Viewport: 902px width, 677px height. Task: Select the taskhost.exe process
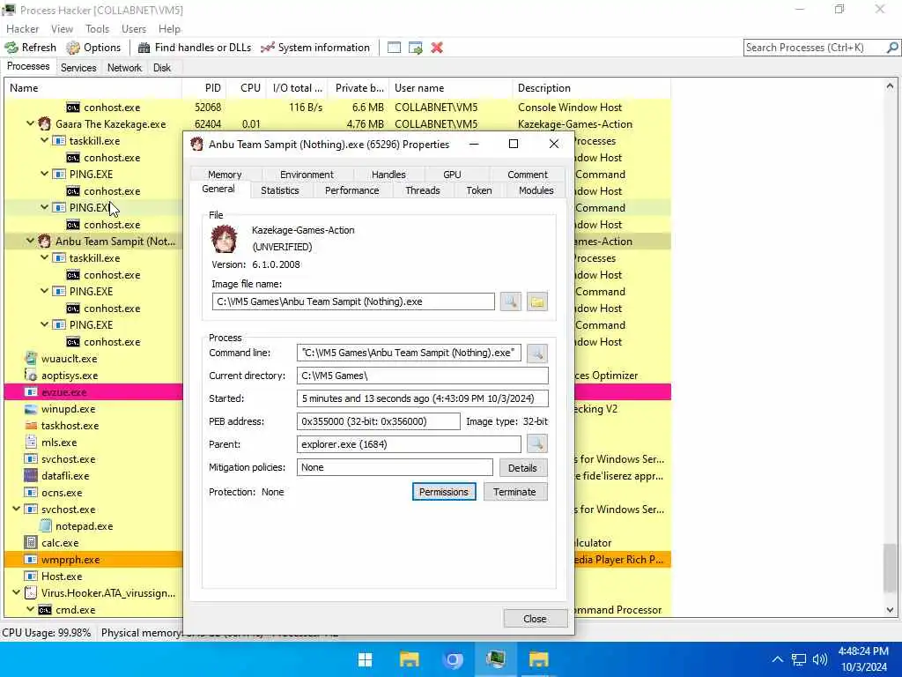click(70, 426)
